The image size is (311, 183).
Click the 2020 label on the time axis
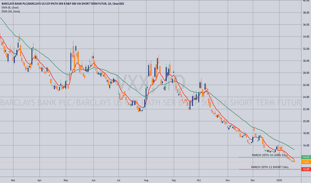pos(279,180)
